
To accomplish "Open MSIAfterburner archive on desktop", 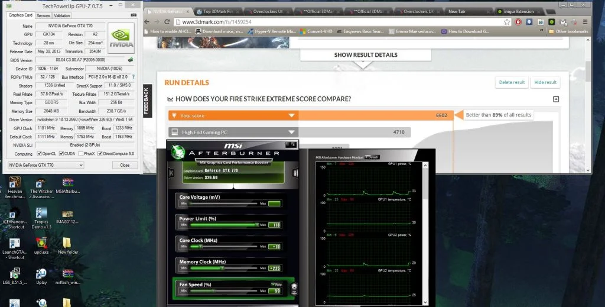I will coord(68,186).
